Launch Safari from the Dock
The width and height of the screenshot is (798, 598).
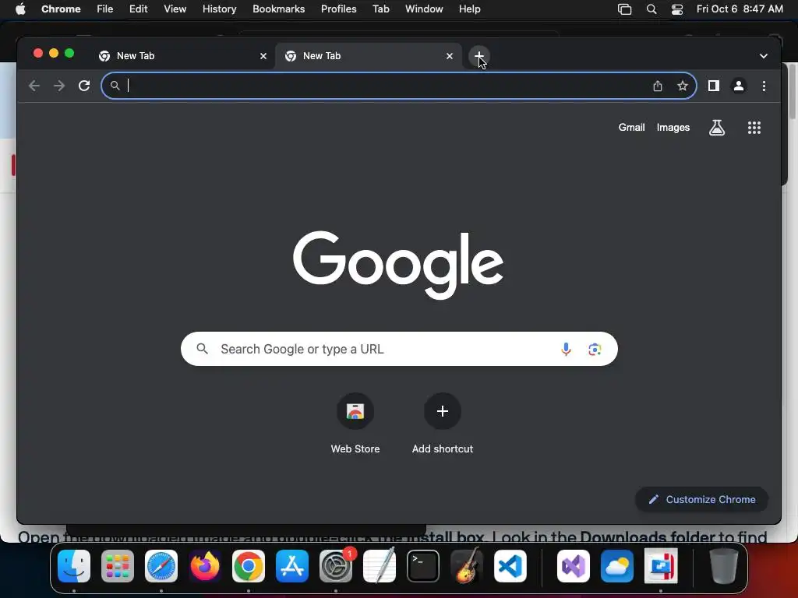(x=161, y=566)
